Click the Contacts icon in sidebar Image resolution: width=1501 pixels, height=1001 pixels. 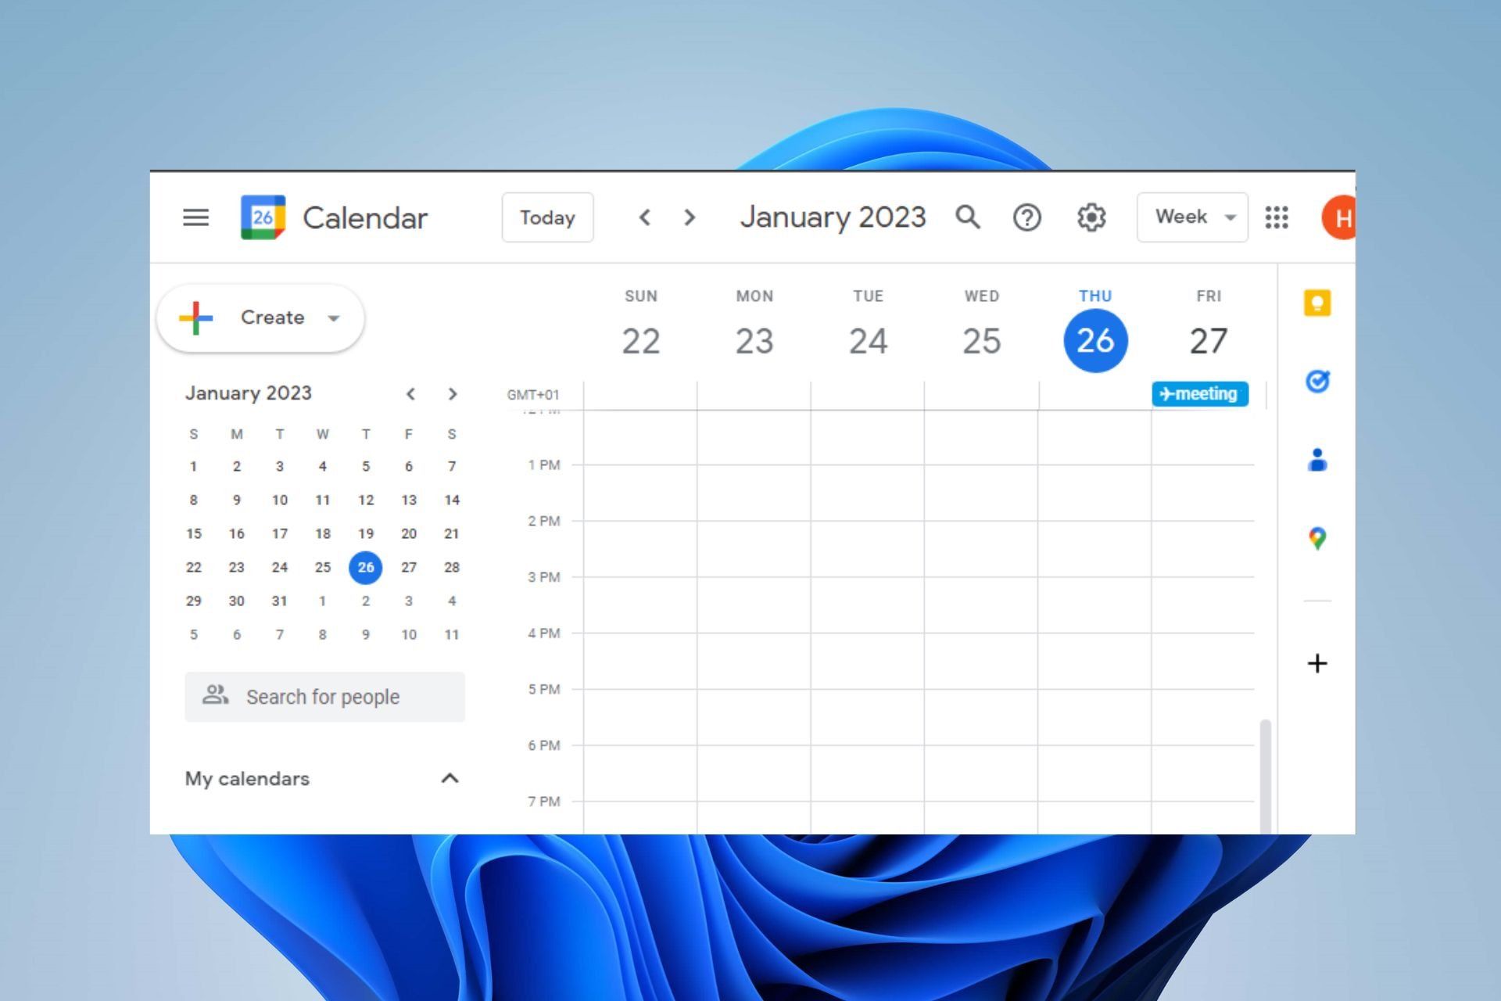point(1318,459)
